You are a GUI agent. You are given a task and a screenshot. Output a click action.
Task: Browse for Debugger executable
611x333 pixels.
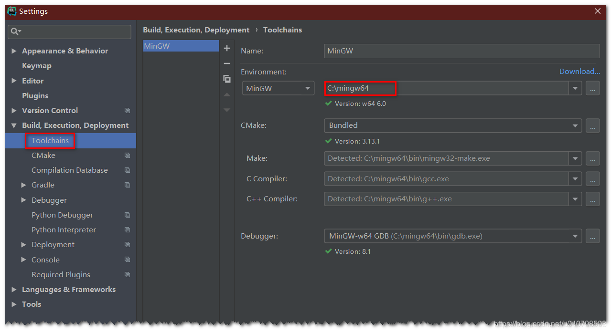592,236
